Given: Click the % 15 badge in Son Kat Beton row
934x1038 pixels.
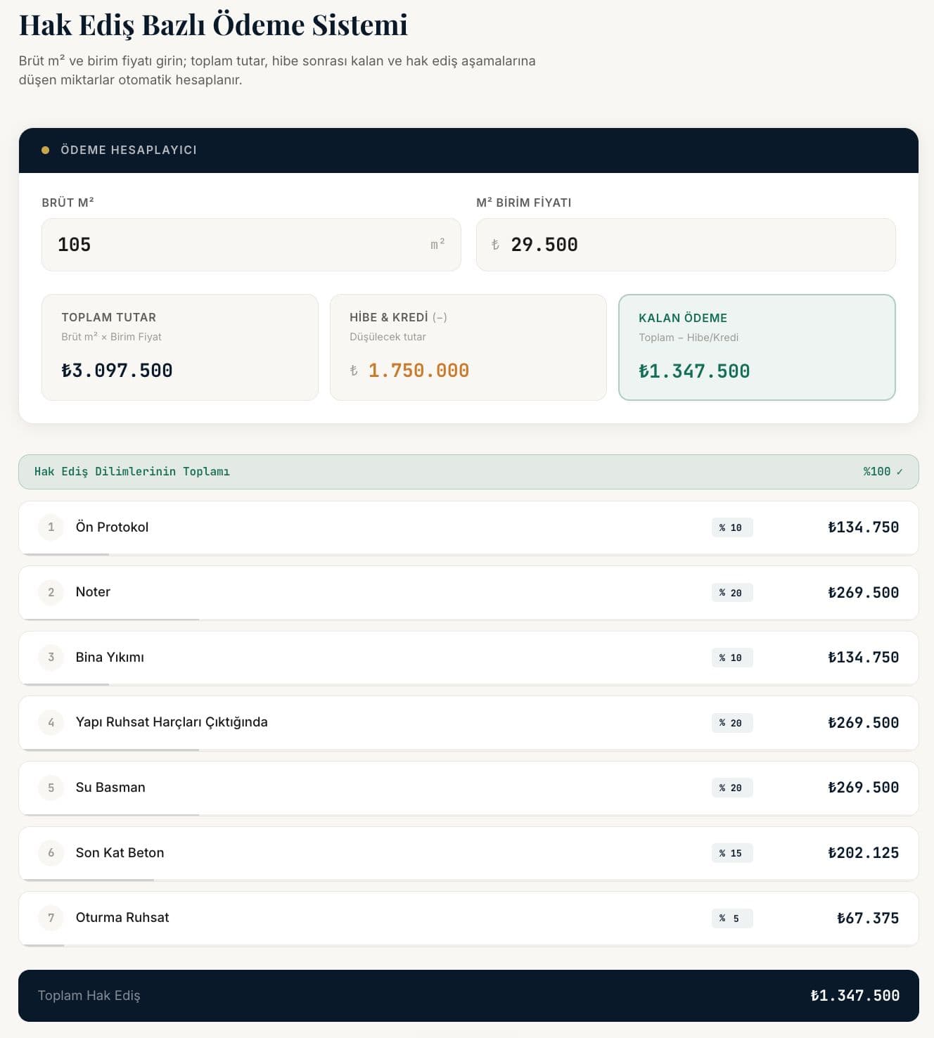Looking at the screenshot, I should [x=732, y=853].
